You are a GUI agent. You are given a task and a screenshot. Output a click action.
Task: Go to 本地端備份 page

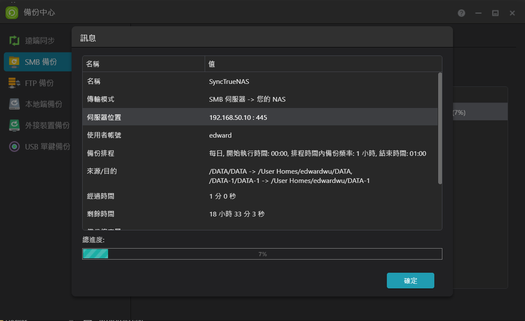[x=43, y=104]
